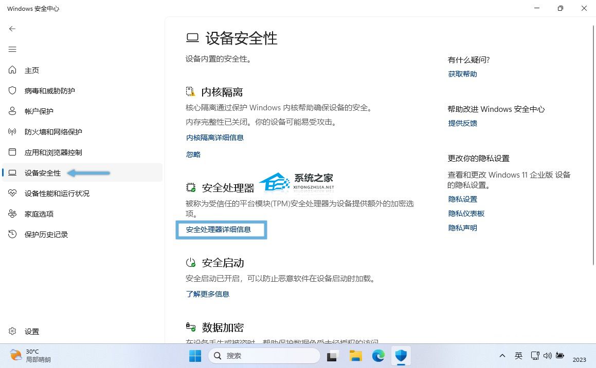Viewport: 596px width, 368px height.
Task: Open 家庭选项 in the sidebar
Action: point(39,214)
